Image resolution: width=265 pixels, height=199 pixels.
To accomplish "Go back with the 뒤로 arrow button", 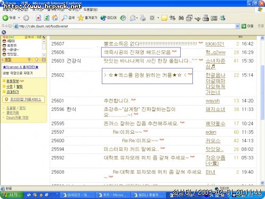I will tap(9, 18).
